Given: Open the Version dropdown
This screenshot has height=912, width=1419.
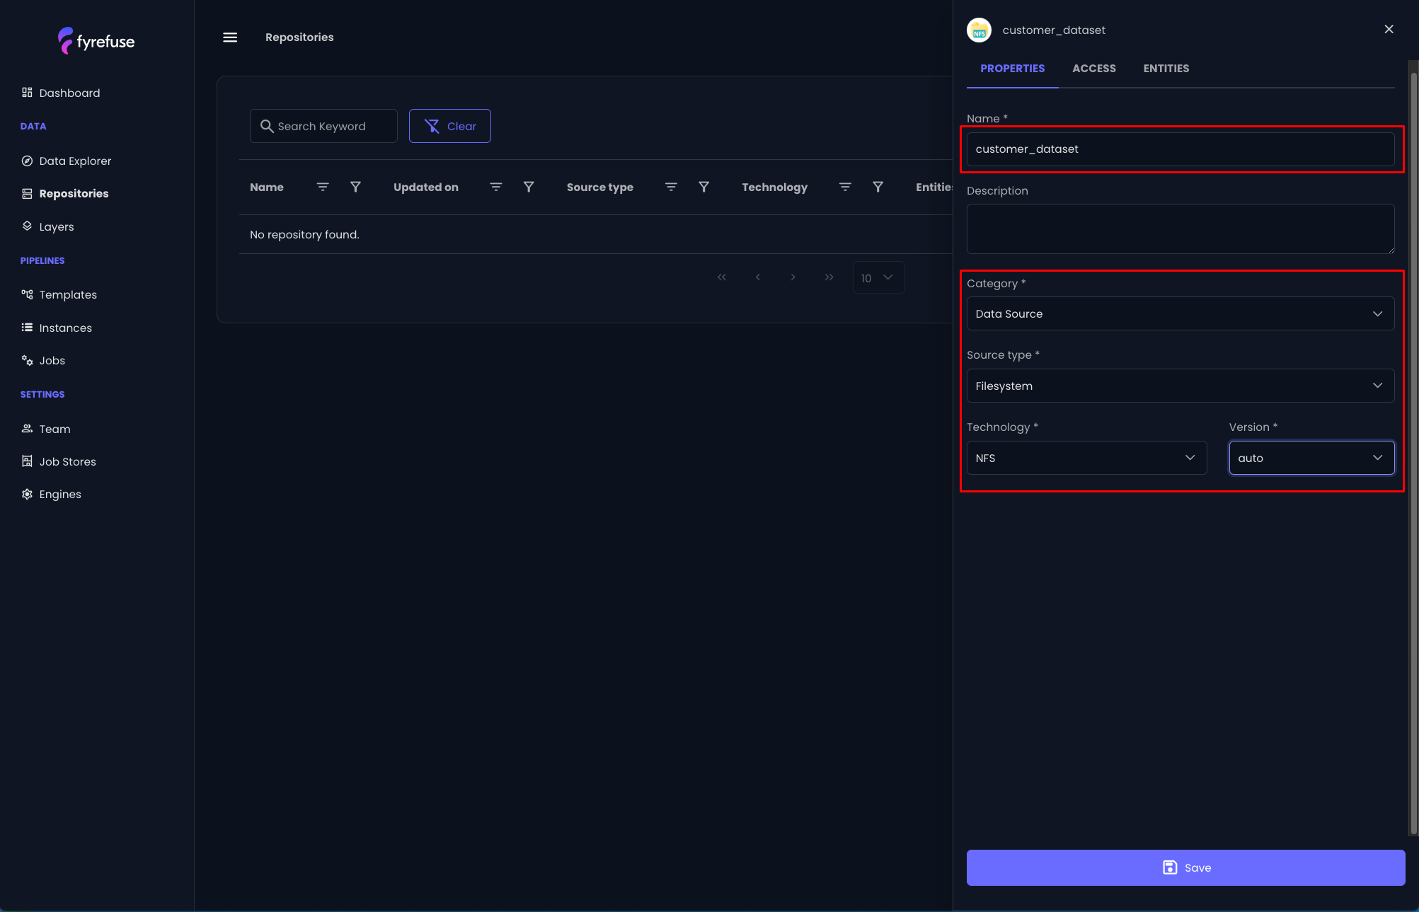Looking at the screenshot, I should pos(1311,458).
